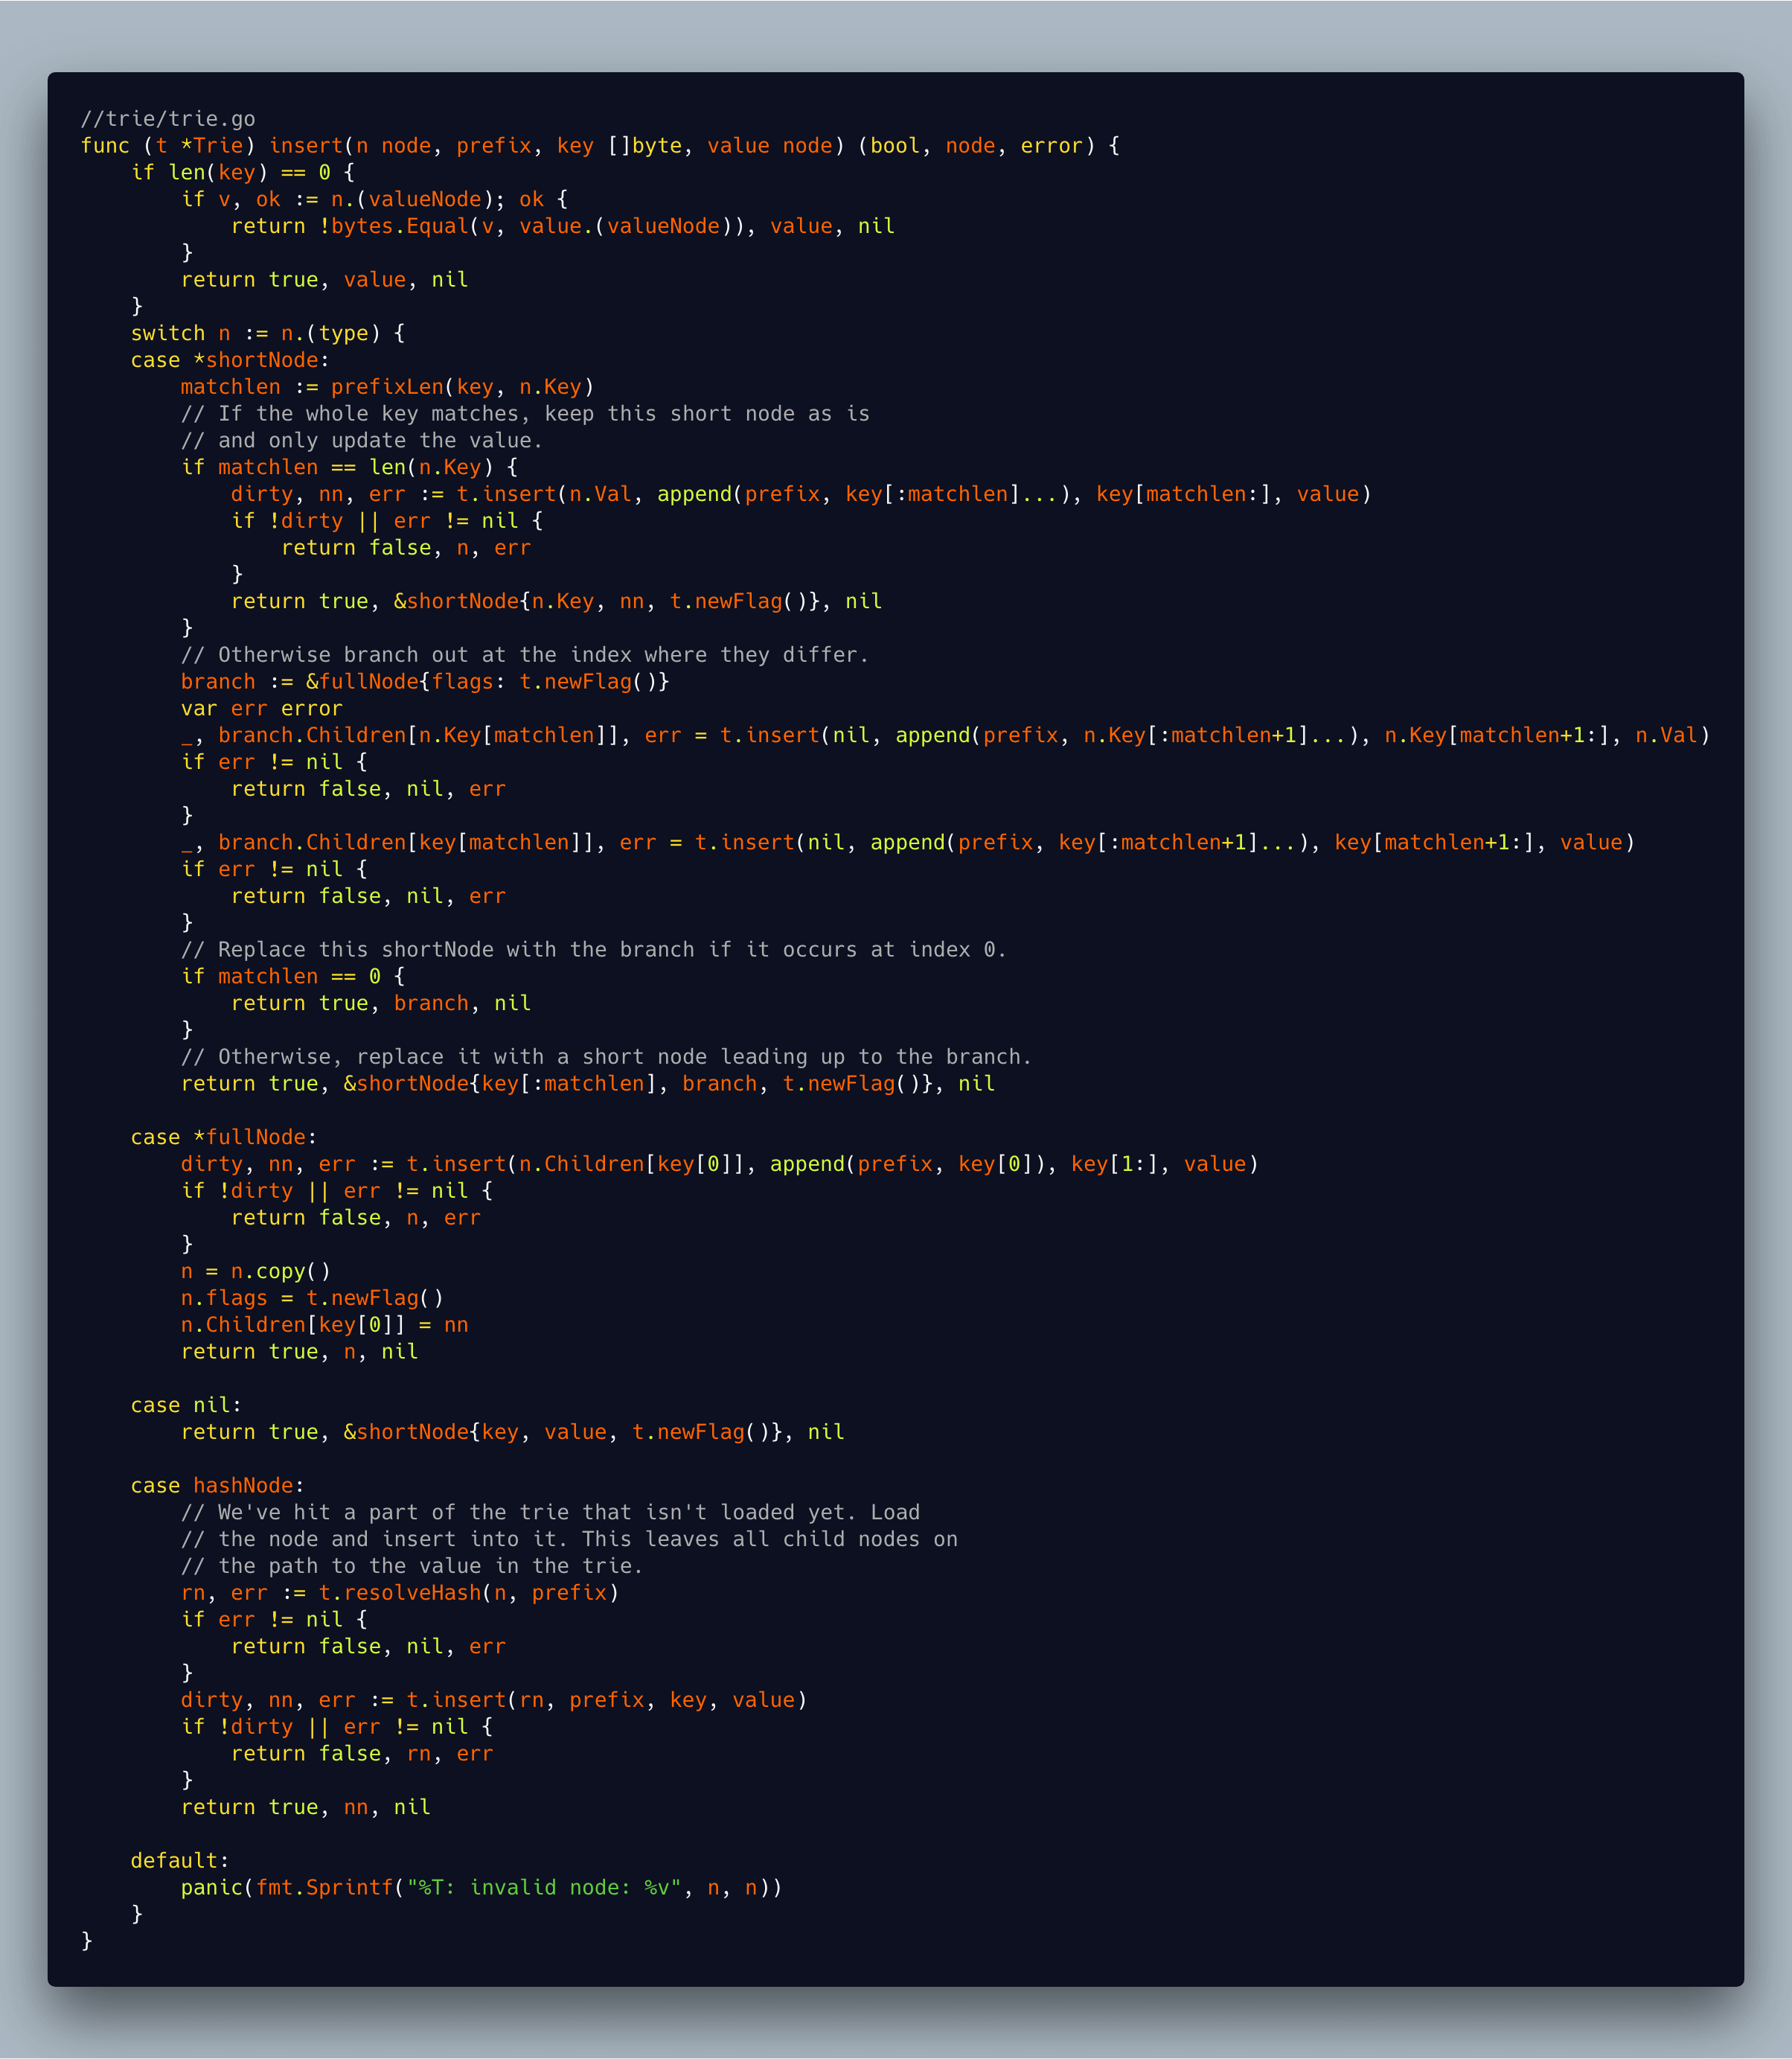Click comment 'We've hit a part of the trie'
Viewport: 1792px width, 2059px height.
(550, 1513)
